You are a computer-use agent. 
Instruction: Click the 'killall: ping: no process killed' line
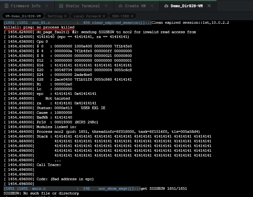pyautogui.click(x=39, y=27)
